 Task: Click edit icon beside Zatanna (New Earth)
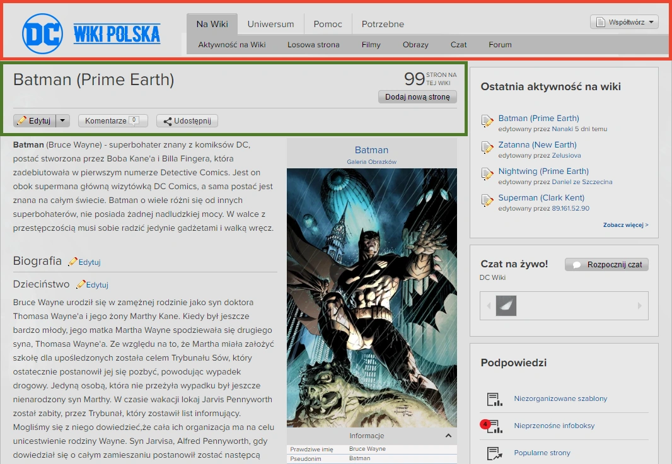pyautogui.click(x=487, y=148)
